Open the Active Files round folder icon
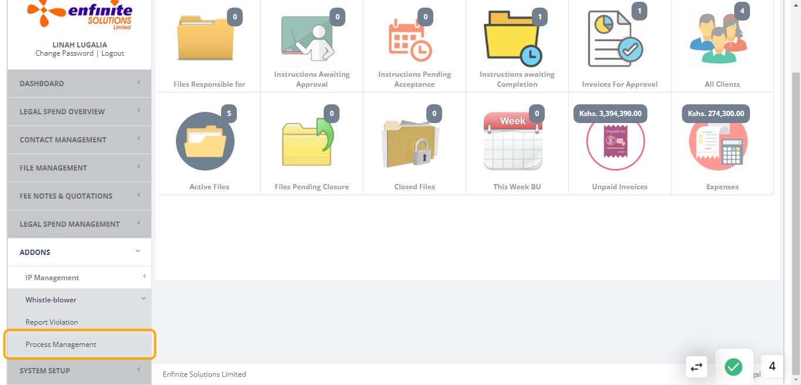Screen dimensions: 801x385 point(205,141)
